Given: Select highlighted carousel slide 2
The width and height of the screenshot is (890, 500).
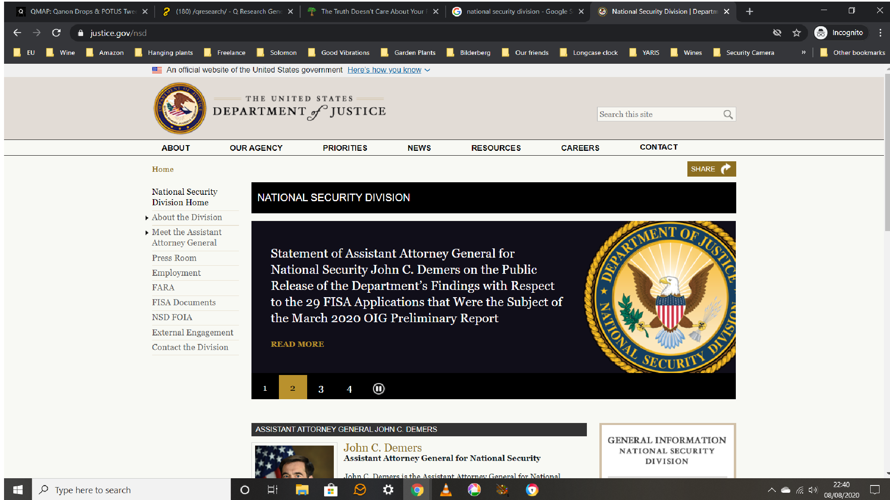Looking at the screenshot, I should (x=293, y=388).
